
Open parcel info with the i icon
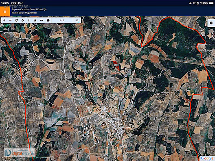pos(29,20)
